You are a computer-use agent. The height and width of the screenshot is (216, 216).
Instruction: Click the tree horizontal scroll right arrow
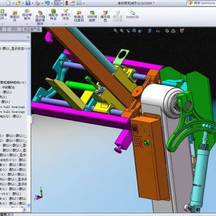[25, 210]
